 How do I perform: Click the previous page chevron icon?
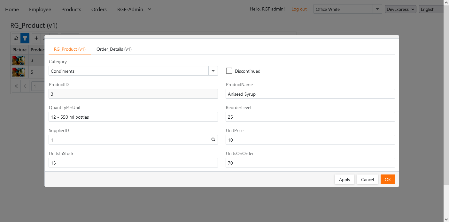pyautogui.click(x=25, y=86)
